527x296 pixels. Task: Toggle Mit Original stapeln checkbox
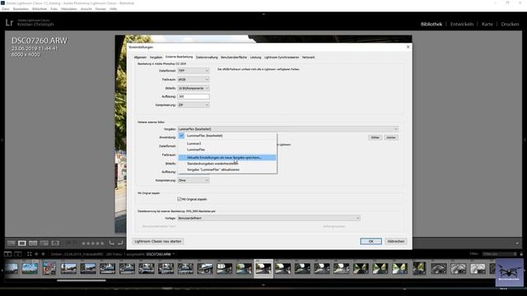pos(180,199)
